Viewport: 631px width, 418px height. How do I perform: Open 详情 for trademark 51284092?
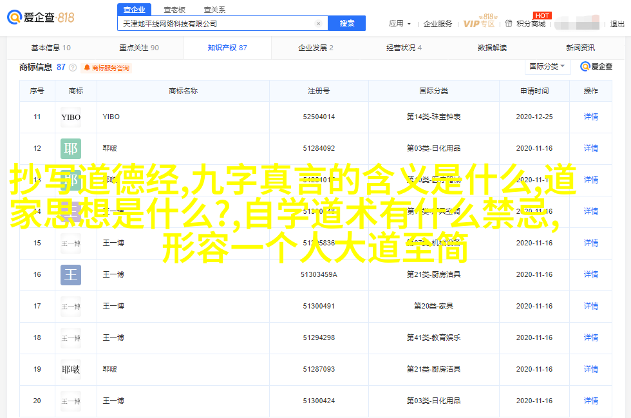click(x=591, y=148)
